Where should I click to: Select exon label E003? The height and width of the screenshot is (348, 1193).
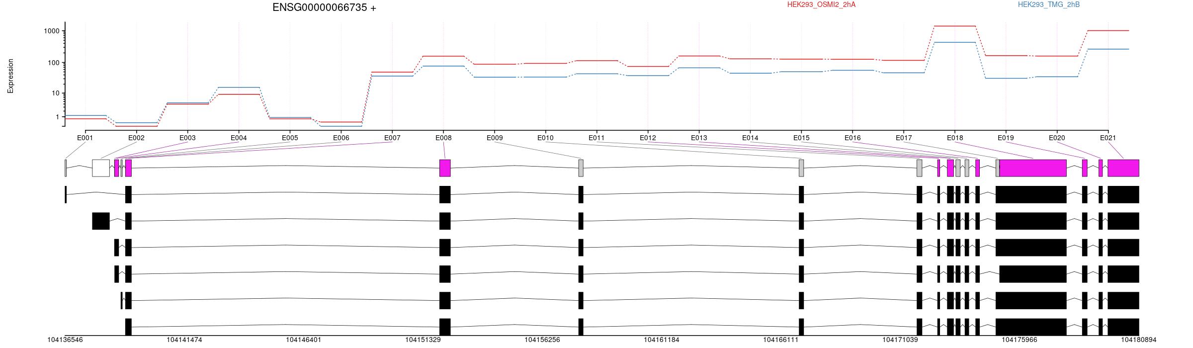tap(187, 138)
